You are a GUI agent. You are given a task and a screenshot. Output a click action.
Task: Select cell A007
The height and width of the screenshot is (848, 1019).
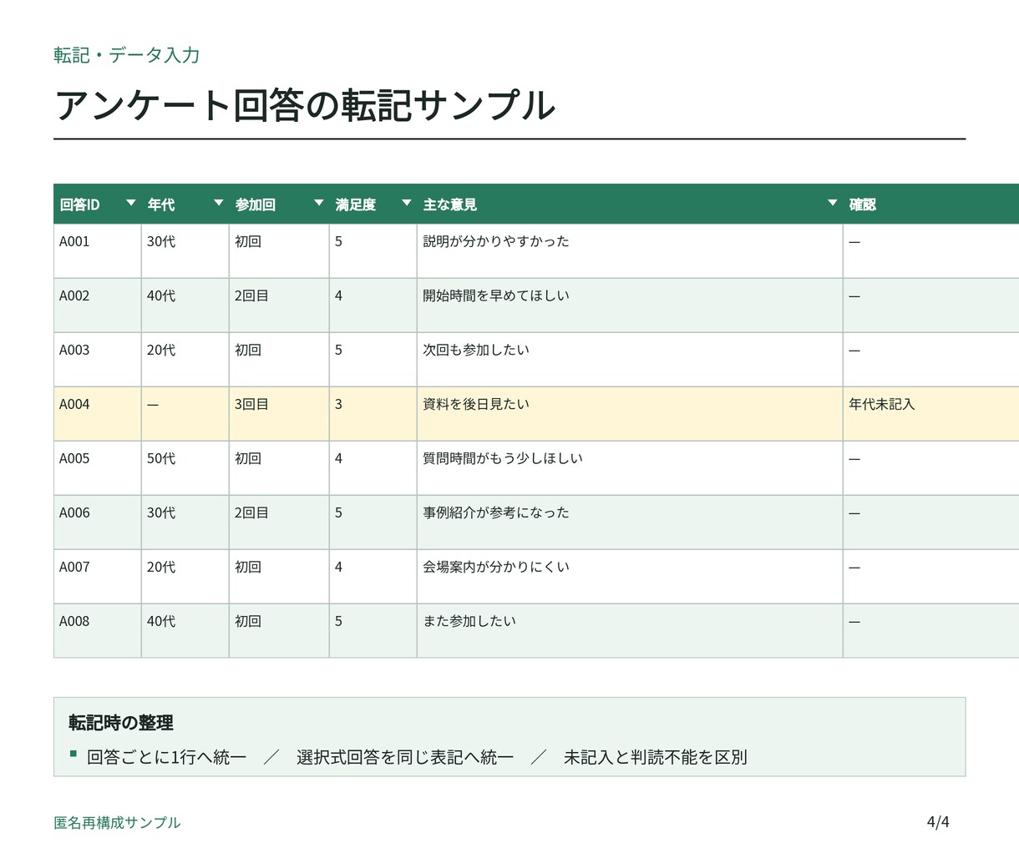click(98, 577)
